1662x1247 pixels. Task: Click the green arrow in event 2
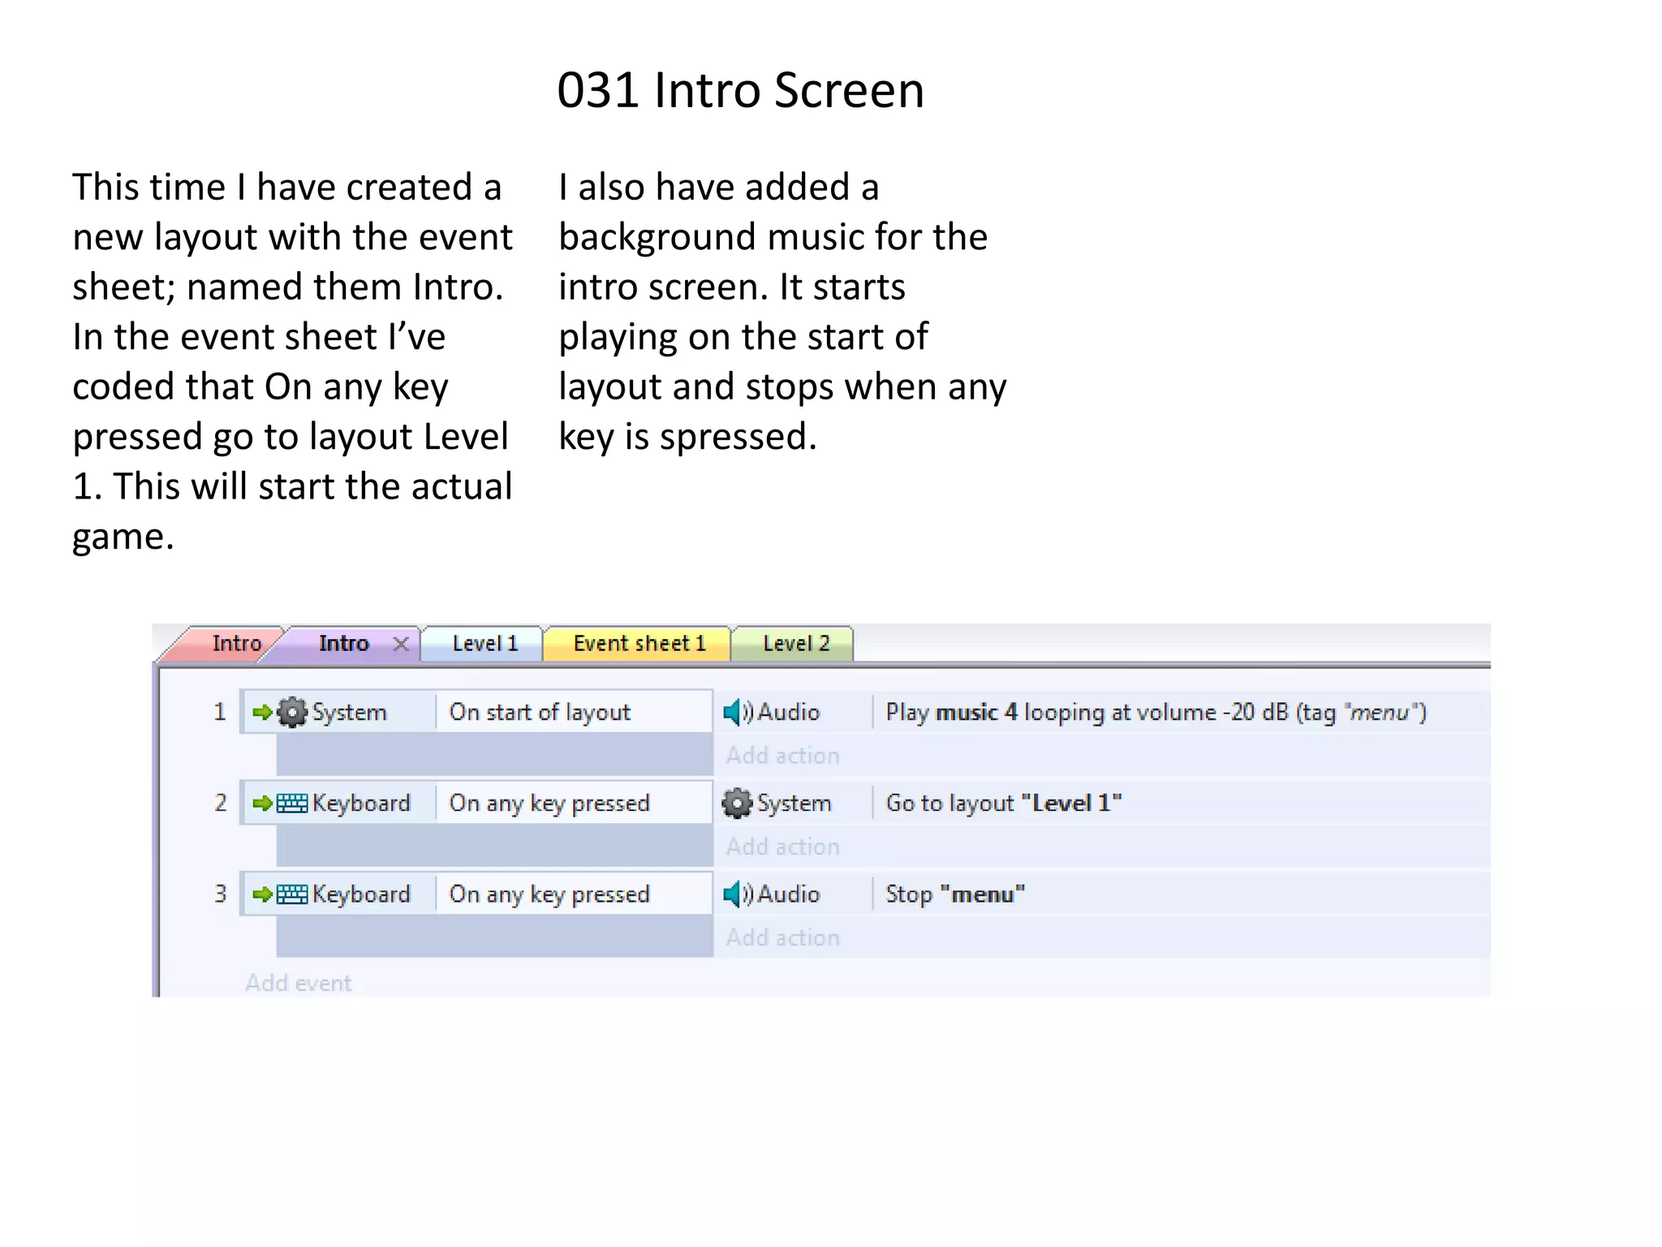tap(262, 804)
